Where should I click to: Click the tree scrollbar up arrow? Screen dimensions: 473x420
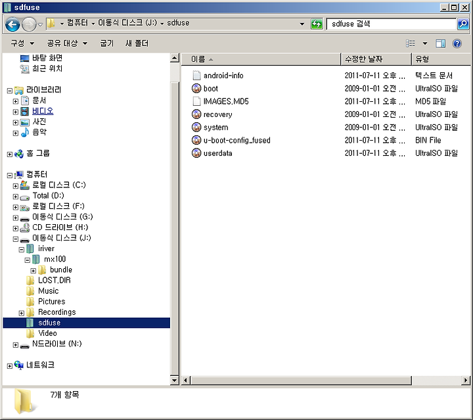[x=175, y=58]
